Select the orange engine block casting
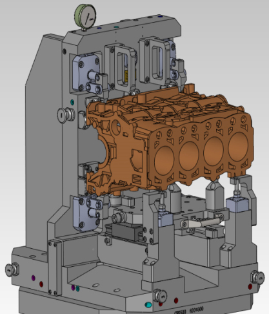Screen dimensions: 269x314 [170, 140]
